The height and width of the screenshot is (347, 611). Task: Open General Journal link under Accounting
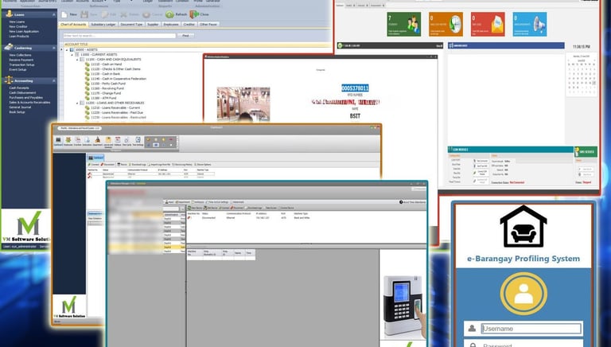click(20, 107)
